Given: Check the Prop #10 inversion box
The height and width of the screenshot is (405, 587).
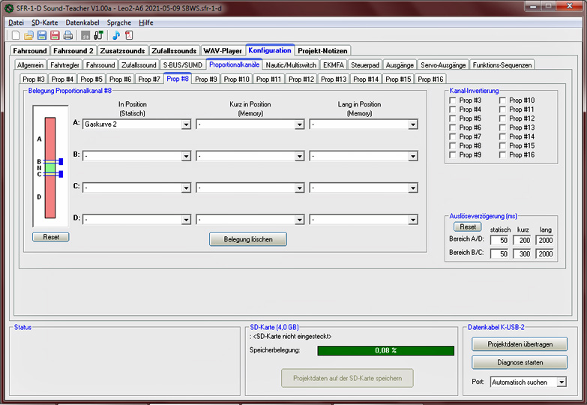Looking at the screenshot, I should (502, 100).
